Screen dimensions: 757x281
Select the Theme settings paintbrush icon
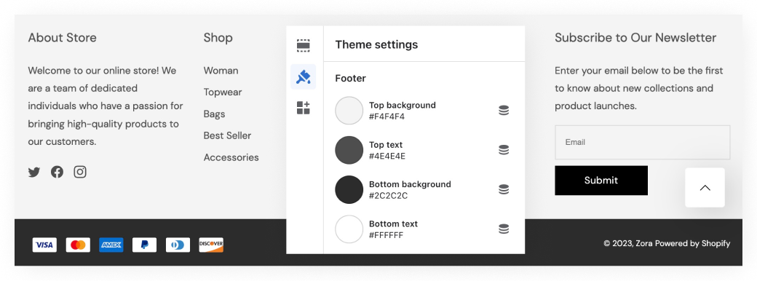point(304,76)
